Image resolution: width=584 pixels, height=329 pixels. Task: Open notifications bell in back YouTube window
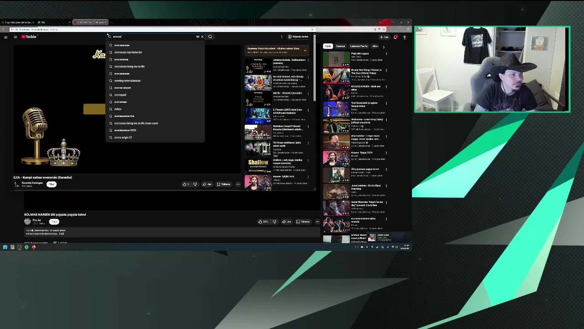coord(396,37)
